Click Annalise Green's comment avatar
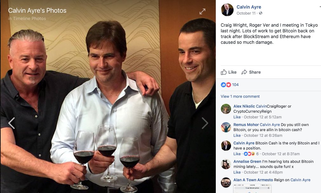This screenshot has height=193, width=321. point(226,164)
